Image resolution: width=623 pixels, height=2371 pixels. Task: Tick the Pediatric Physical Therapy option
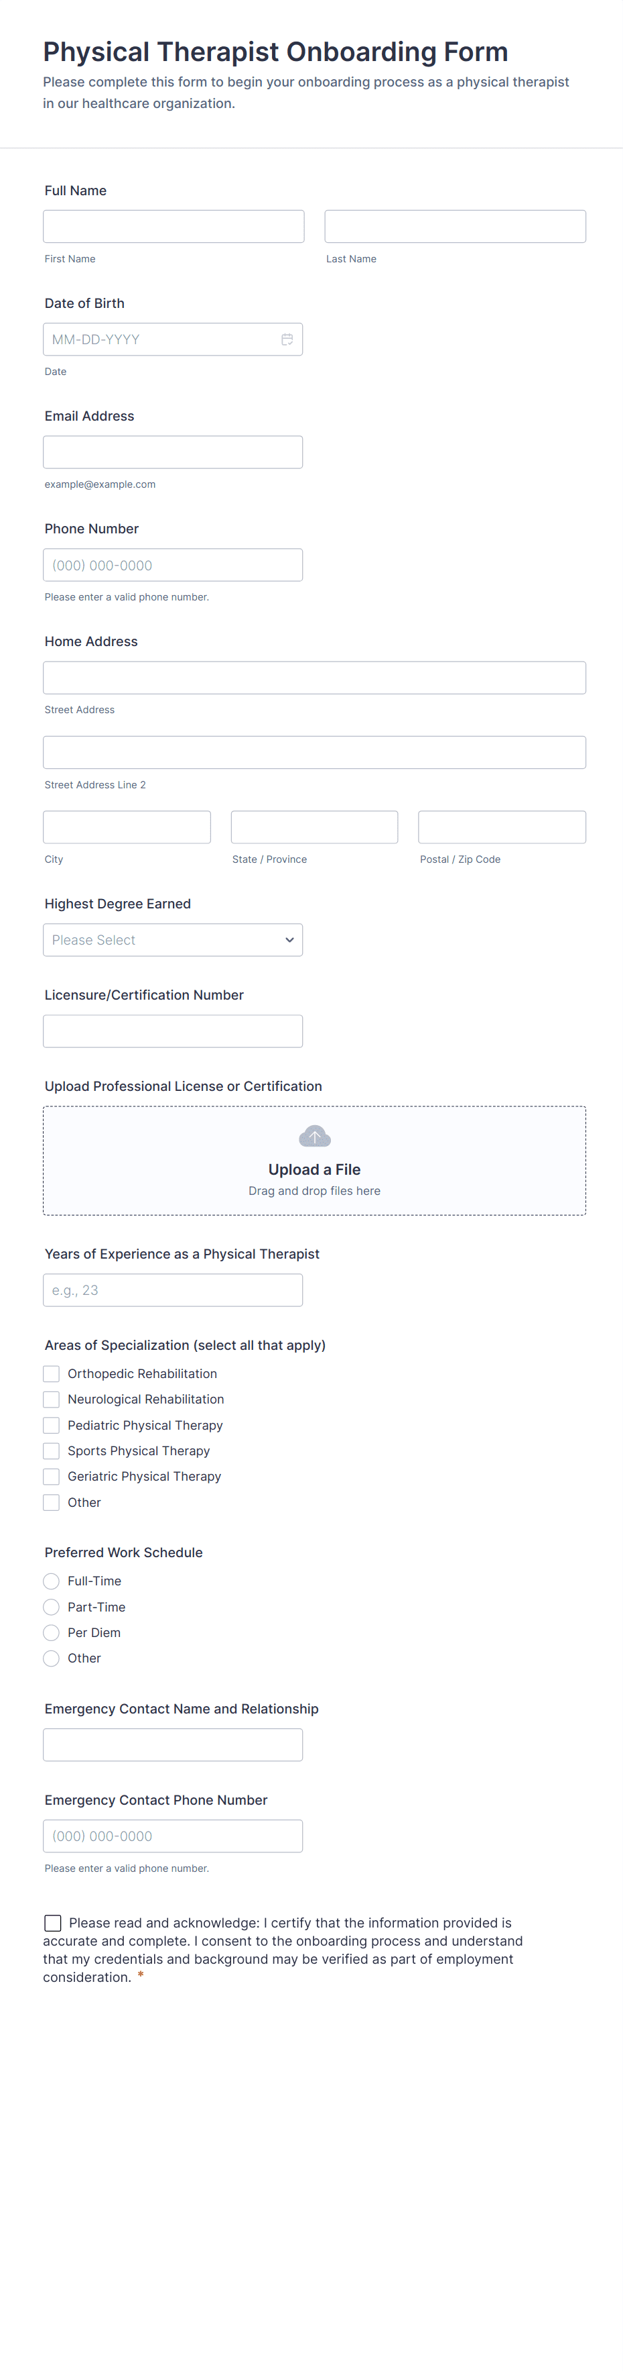pyautogui.click(x=52, y=1425)
